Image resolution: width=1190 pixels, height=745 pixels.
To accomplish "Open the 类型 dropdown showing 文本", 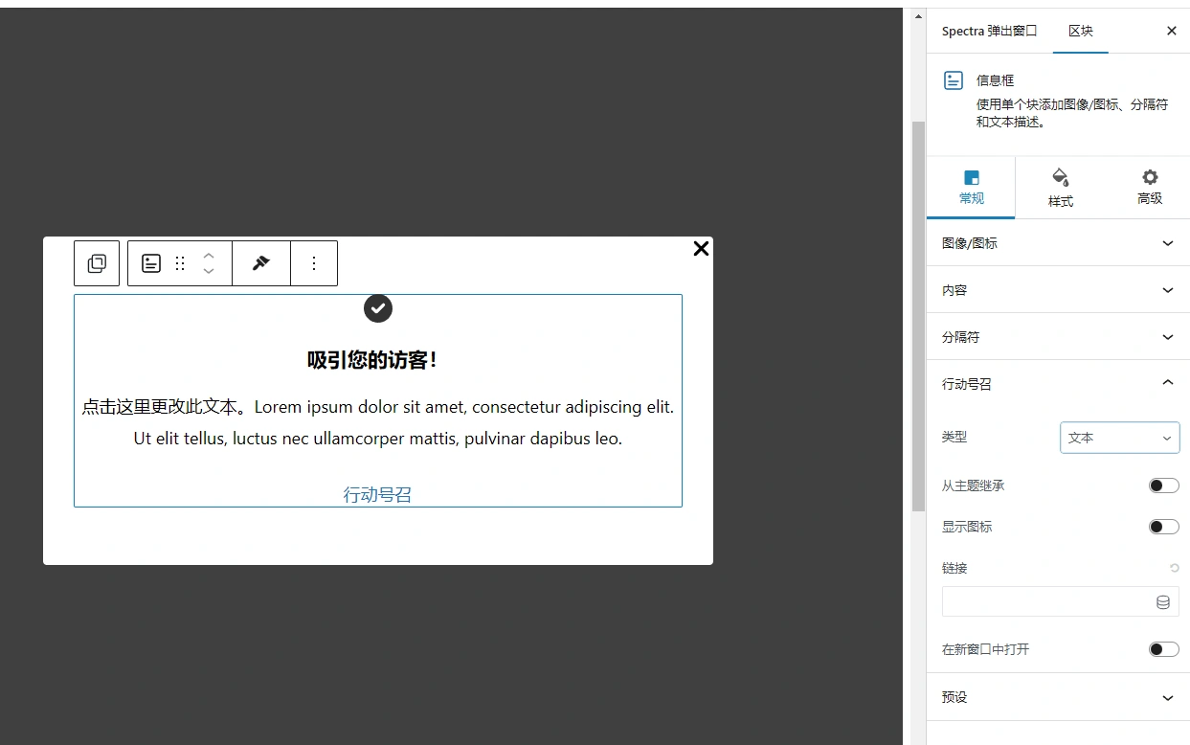I will pos(1119,437).
